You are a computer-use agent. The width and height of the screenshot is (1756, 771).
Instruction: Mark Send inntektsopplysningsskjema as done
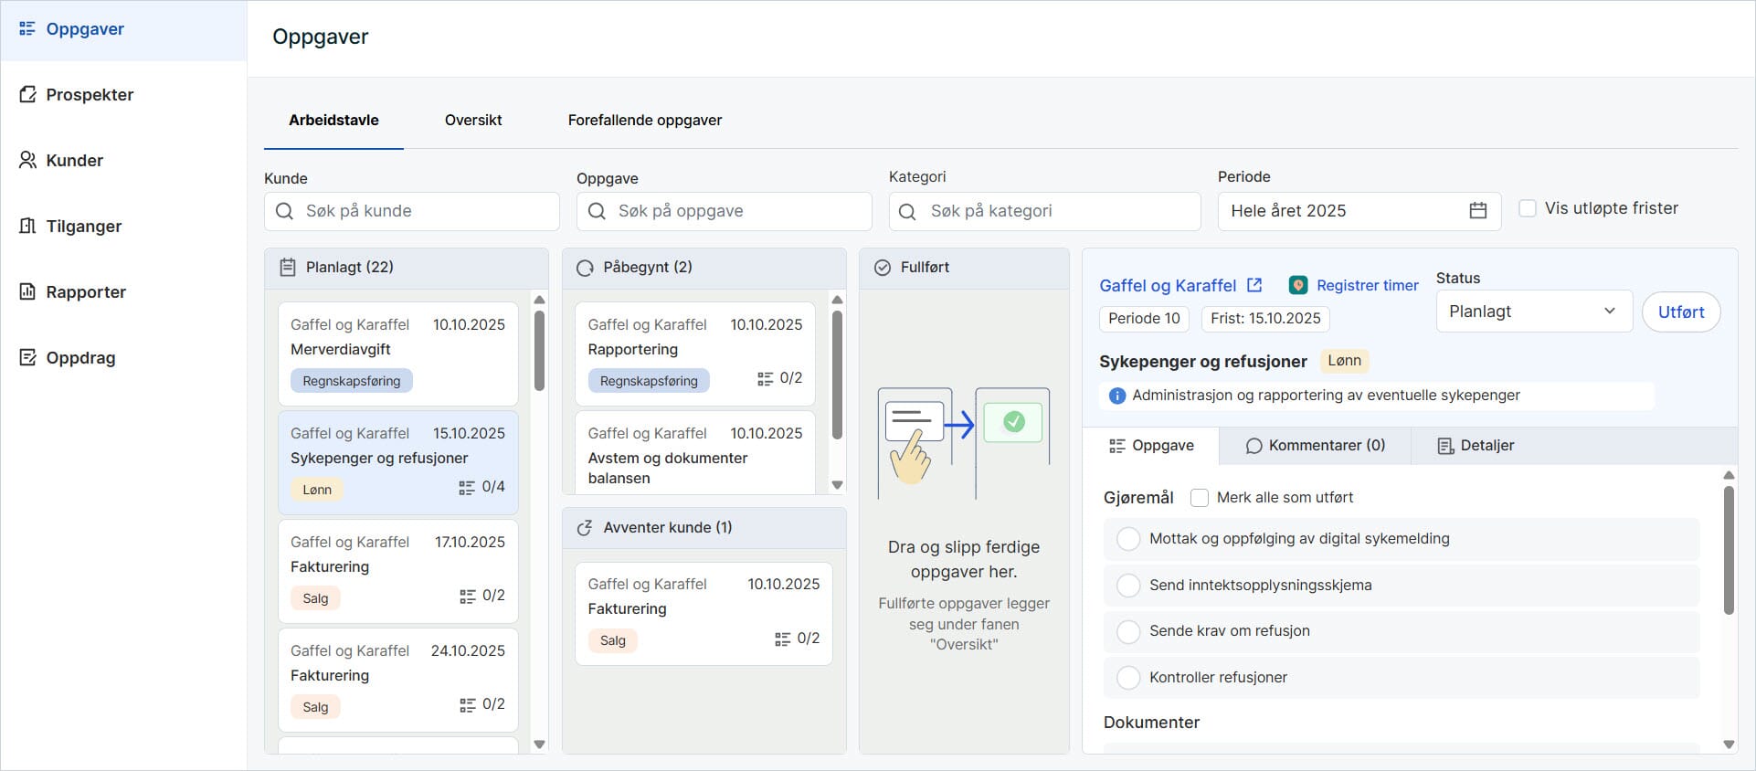(1128, 586)
